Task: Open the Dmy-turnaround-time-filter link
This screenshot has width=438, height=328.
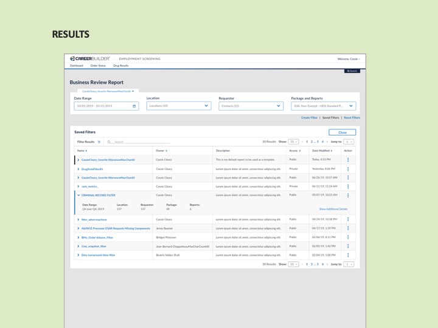Action: [x=98, y=255]
